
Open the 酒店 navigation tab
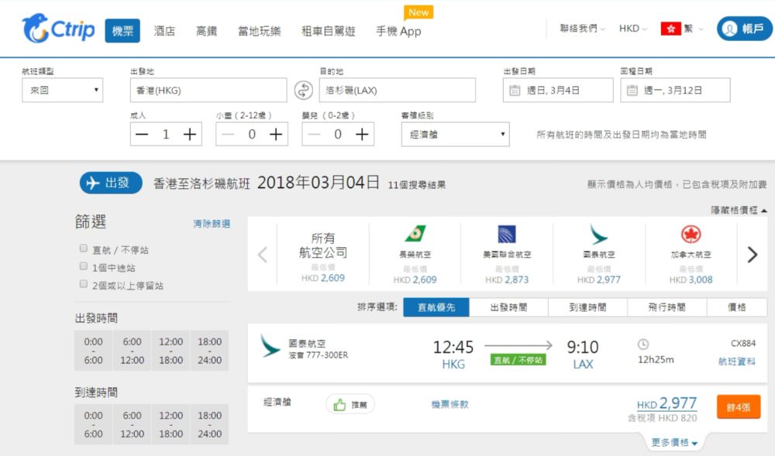(164, 31)
